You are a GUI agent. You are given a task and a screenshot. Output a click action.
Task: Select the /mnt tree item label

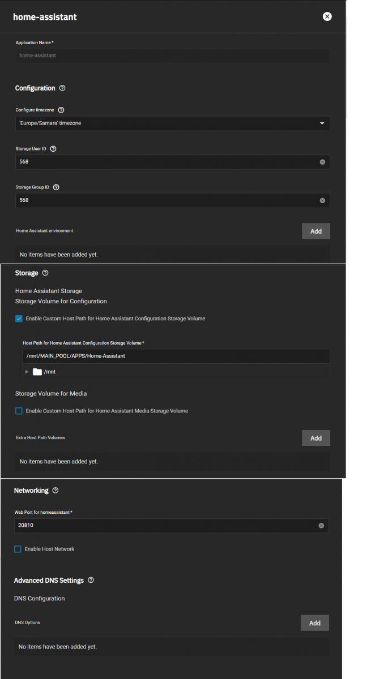click(50, 372)
